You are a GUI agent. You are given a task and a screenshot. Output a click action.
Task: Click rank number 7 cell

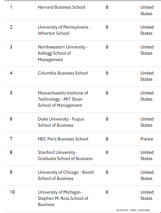pos(11,139)
